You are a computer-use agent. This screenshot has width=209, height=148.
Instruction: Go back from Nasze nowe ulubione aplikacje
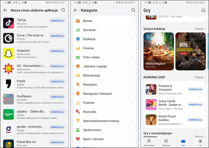5,10
